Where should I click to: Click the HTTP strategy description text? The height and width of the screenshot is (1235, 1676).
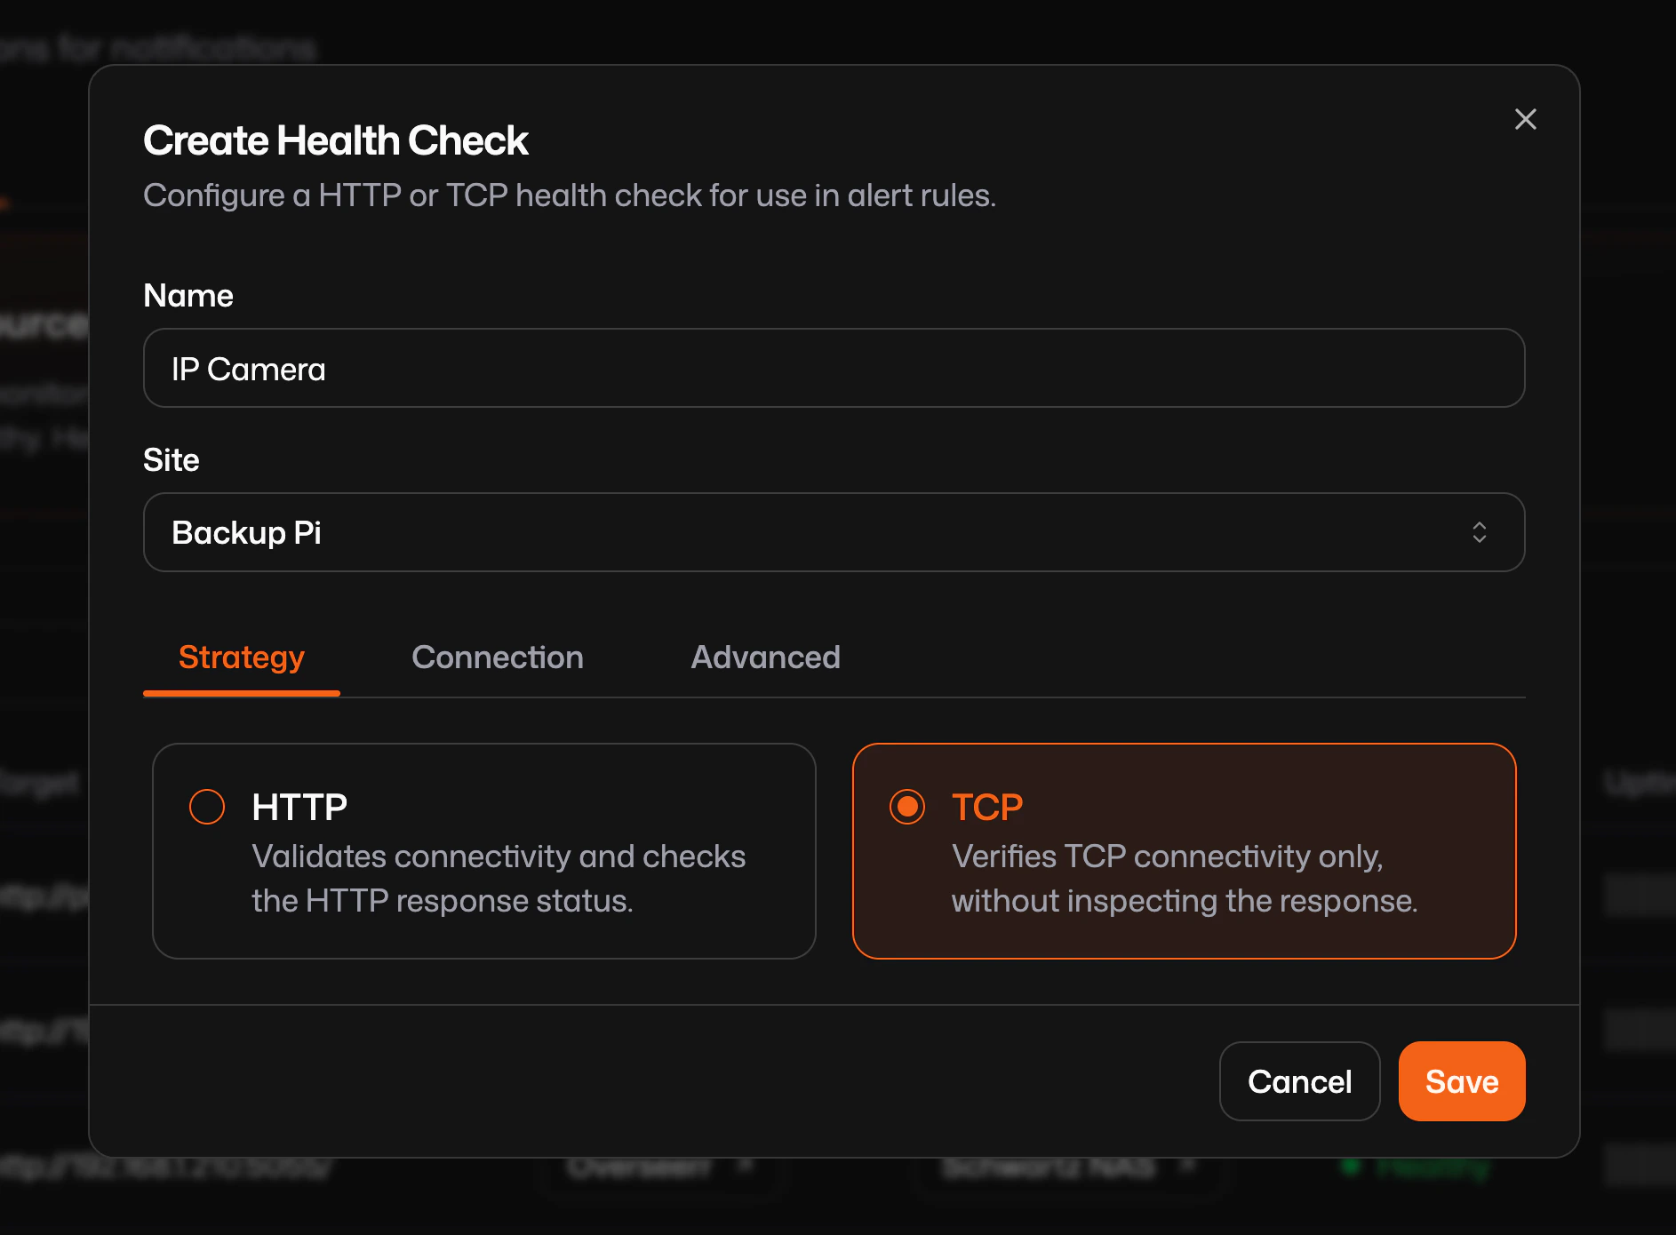tap(498, 878)
